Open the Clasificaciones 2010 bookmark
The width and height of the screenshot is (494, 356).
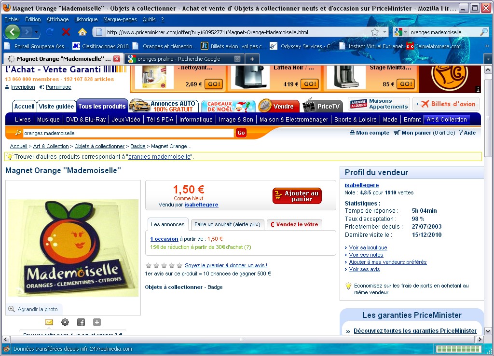100,46
